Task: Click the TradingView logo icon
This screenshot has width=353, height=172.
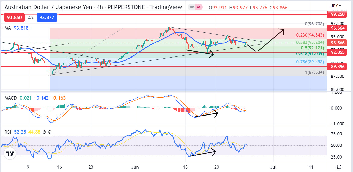Action: point(10,153)
